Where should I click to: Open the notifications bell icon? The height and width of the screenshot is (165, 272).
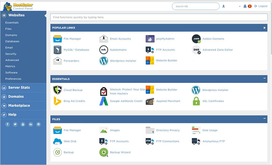tap(245, 6)
